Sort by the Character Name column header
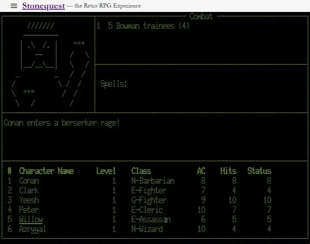This screenshot has width=310, height=244. 46,171
